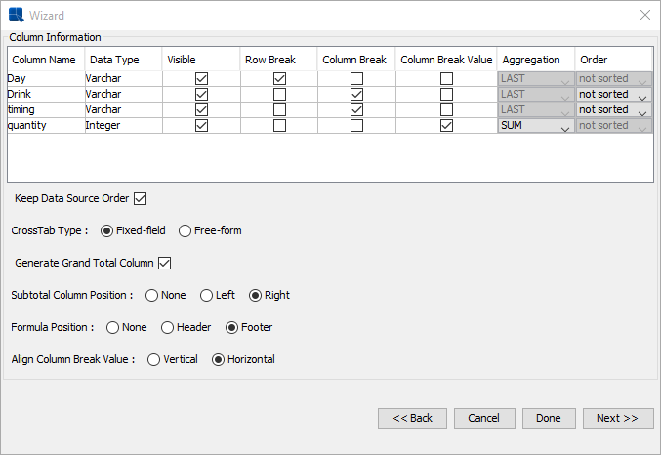
Task: Uncheck Keep Data Source Order
Action: (x=140, y=198)
